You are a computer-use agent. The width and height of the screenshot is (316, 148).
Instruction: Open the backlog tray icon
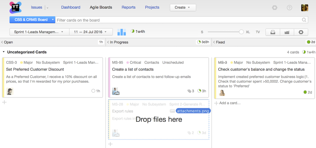click(272, 32)
